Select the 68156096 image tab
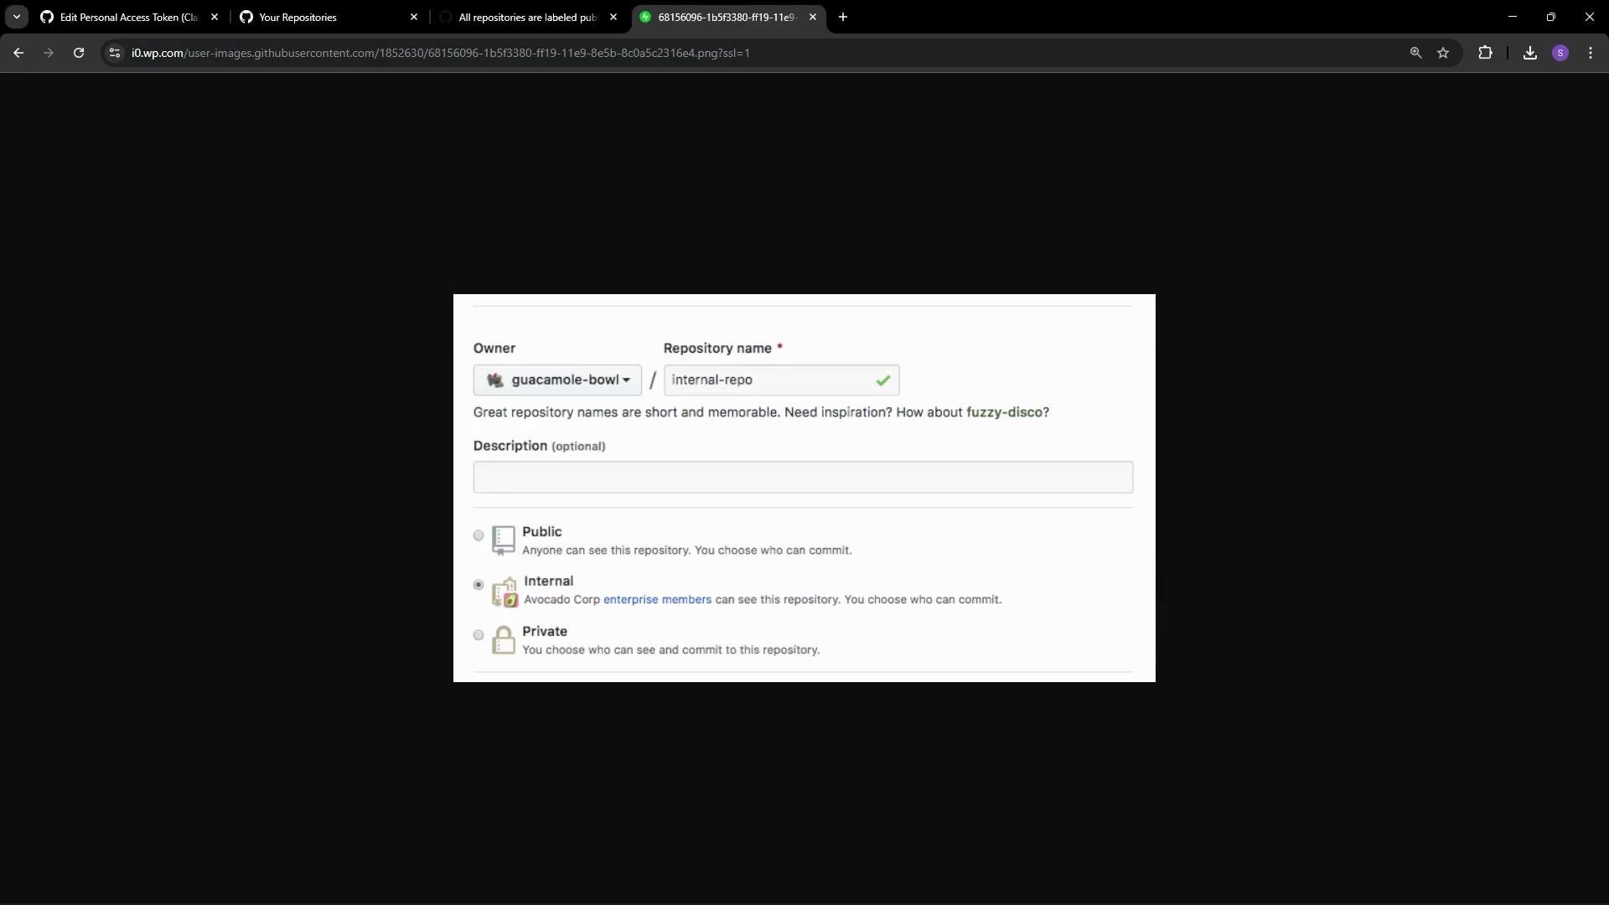This screenshot has width=1609, height=905. coord(727,17)
